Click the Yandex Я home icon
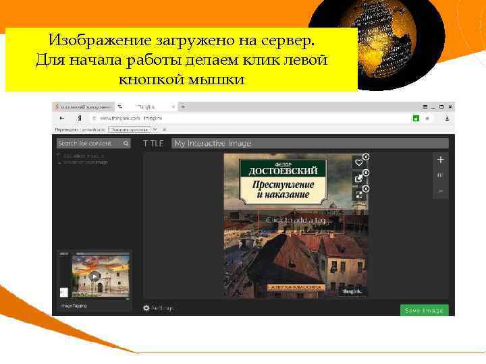486x364 pixels. pyautogui.click(x=80, y=118)
